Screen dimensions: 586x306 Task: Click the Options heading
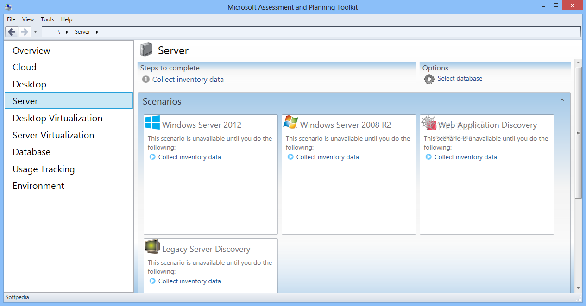click(x=435, y=68)
